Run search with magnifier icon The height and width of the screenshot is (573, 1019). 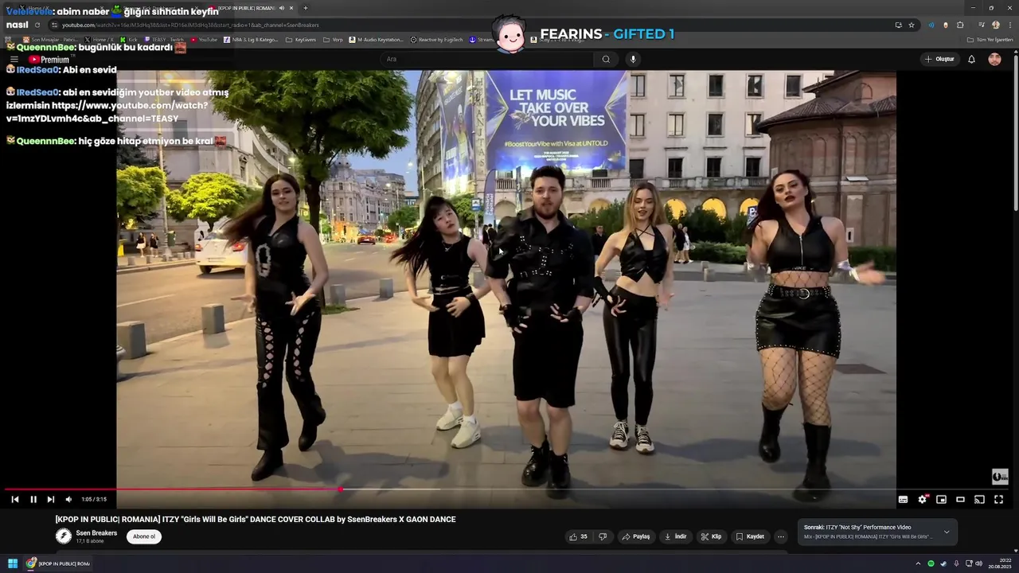(606, 59)
